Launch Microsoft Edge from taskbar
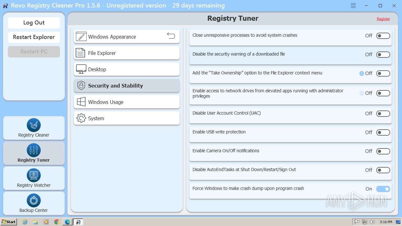This screenshot has width=402, height=226. pyautogui.click(x=68, y=222)
